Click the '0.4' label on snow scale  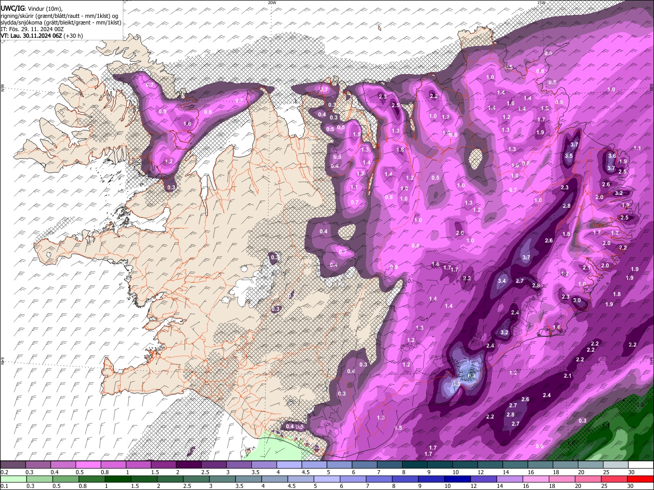(x=55, y=472)
